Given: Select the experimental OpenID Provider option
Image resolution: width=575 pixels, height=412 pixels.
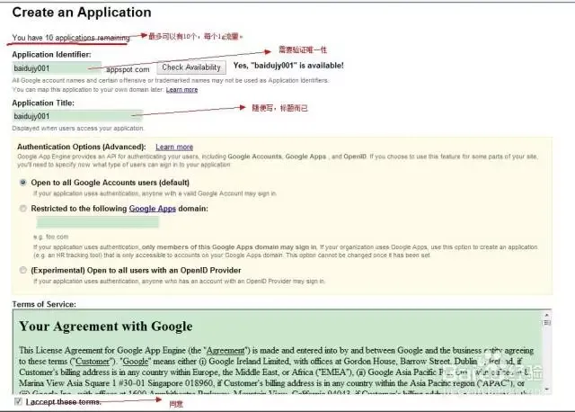Looking at the screenshot, I should pyautogui.click(x=23, y=270).
